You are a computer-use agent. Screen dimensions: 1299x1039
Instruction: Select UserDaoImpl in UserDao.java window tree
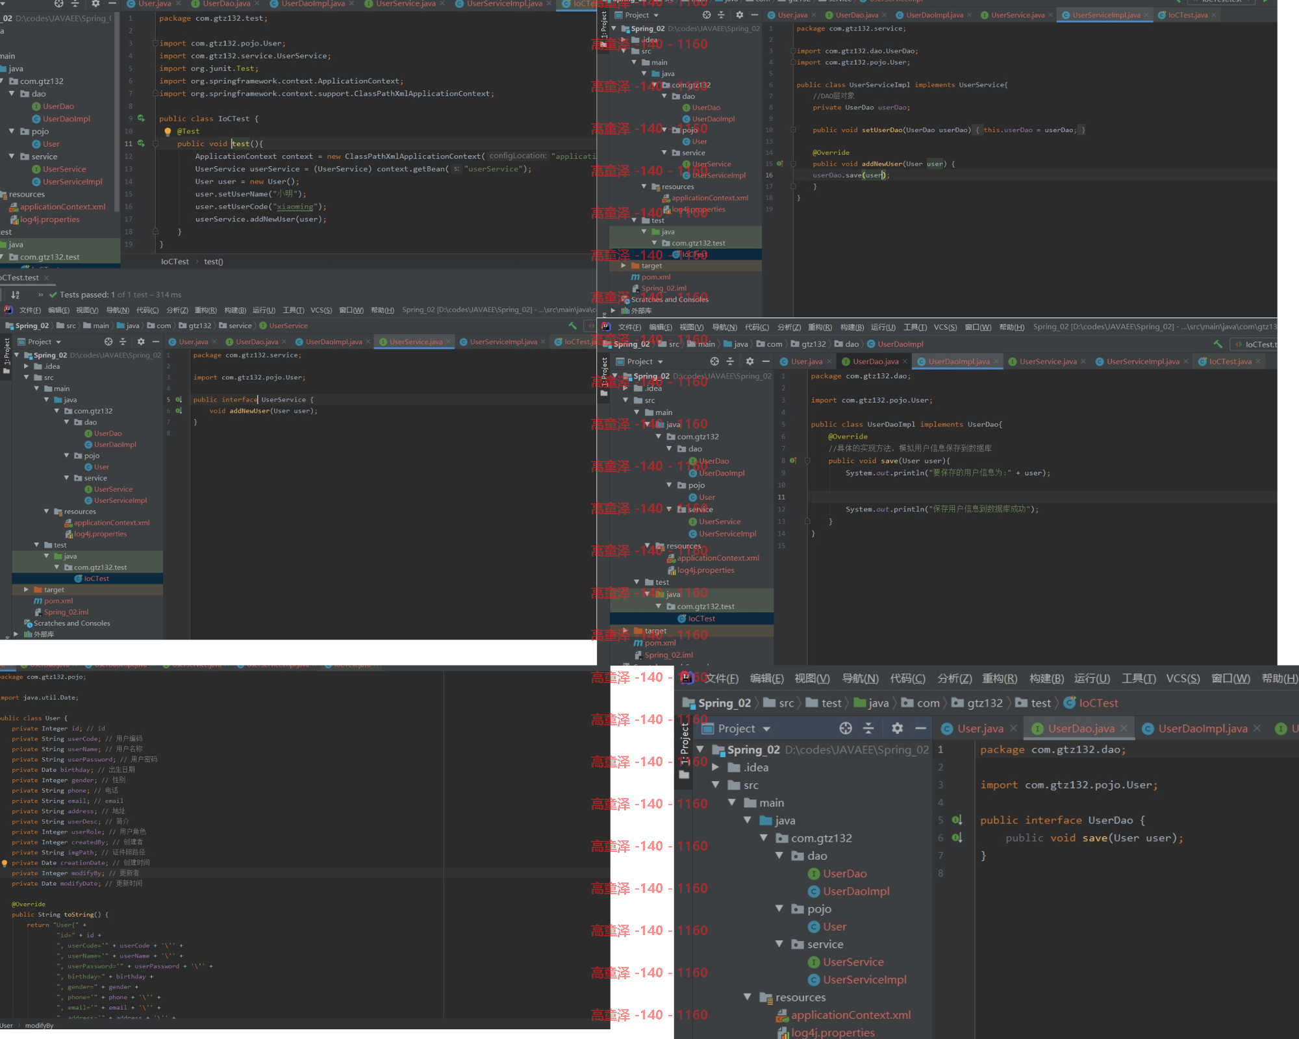click(850, 891)
